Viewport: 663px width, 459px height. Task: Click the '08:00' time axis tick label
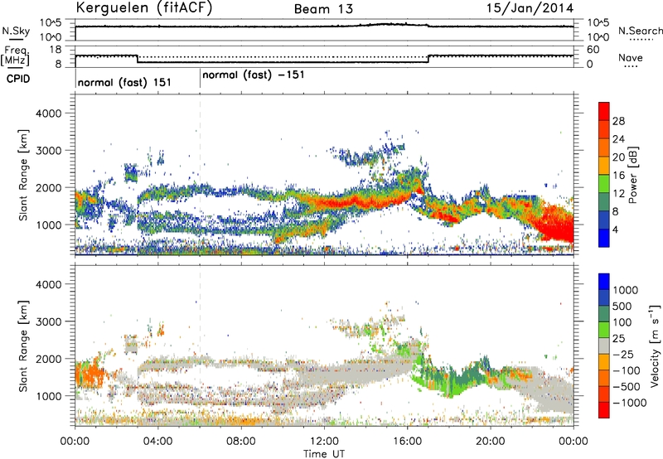coord(241,442)
